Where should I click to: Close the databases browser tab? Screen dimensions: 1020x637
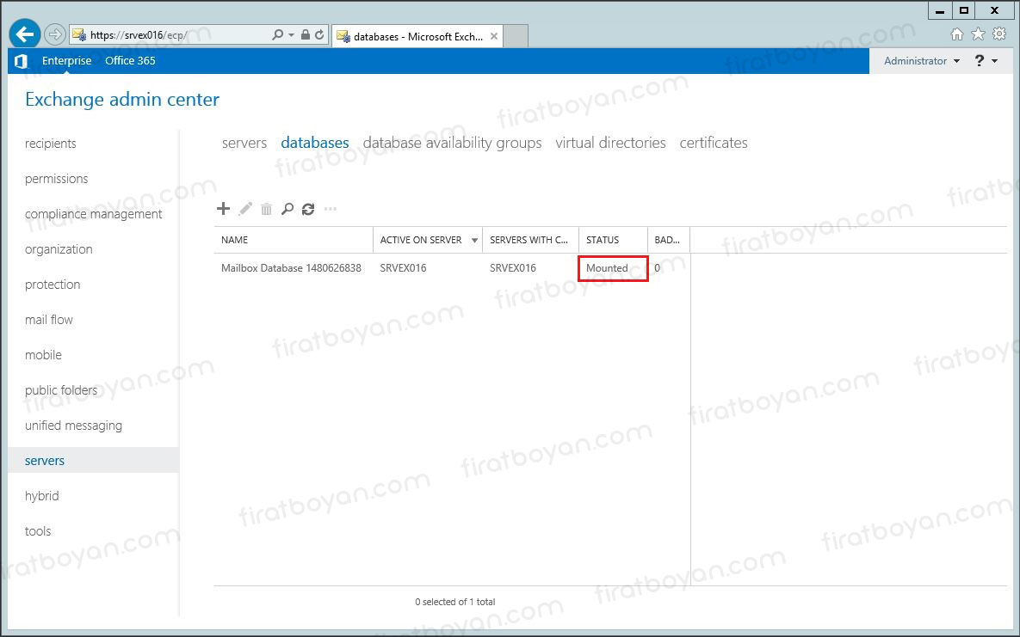(494, 36)
